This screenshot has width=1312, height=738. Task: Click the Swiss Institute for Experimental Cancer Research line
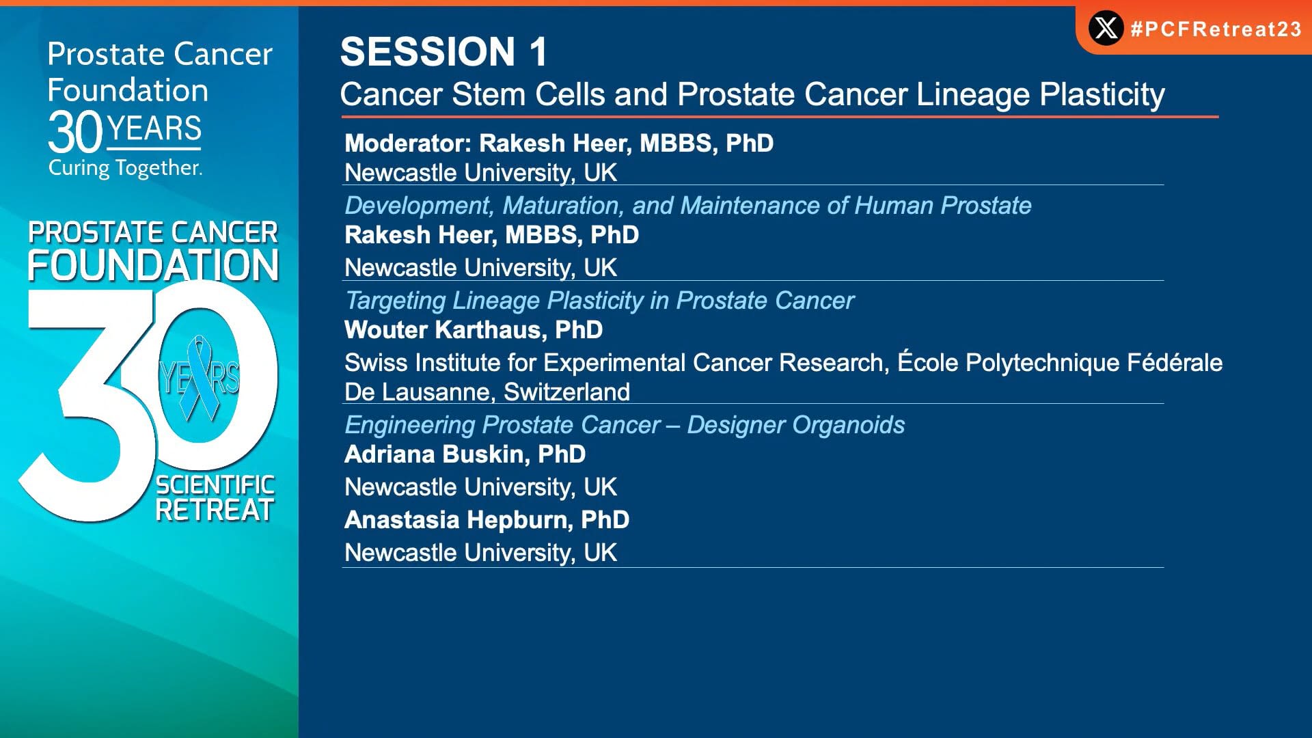pyautogui.click(x=783, y=363)
